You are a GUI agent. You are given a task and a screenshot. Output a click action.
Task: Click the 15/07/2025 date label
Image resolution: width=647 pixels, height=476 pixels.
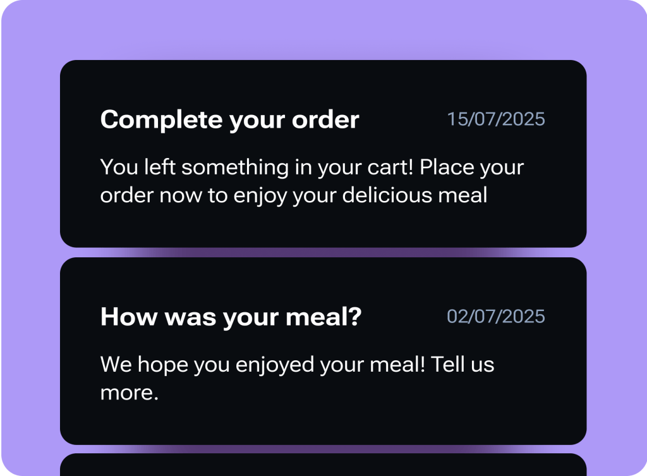pos(495,119)
